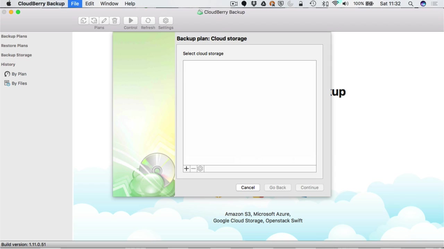Click the Google Drive menu bar icon
444x249 pixels.
coord(263,4)
